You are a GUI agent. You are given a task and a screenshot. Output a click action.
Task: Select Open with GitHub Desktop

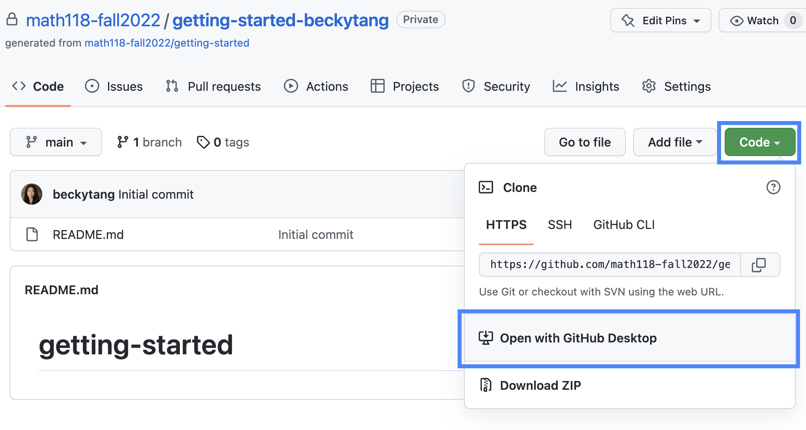click(578, 338)
